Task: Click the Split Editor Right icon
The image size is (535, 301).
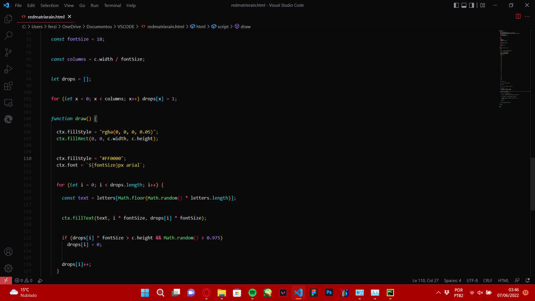Action: [518, 16]
